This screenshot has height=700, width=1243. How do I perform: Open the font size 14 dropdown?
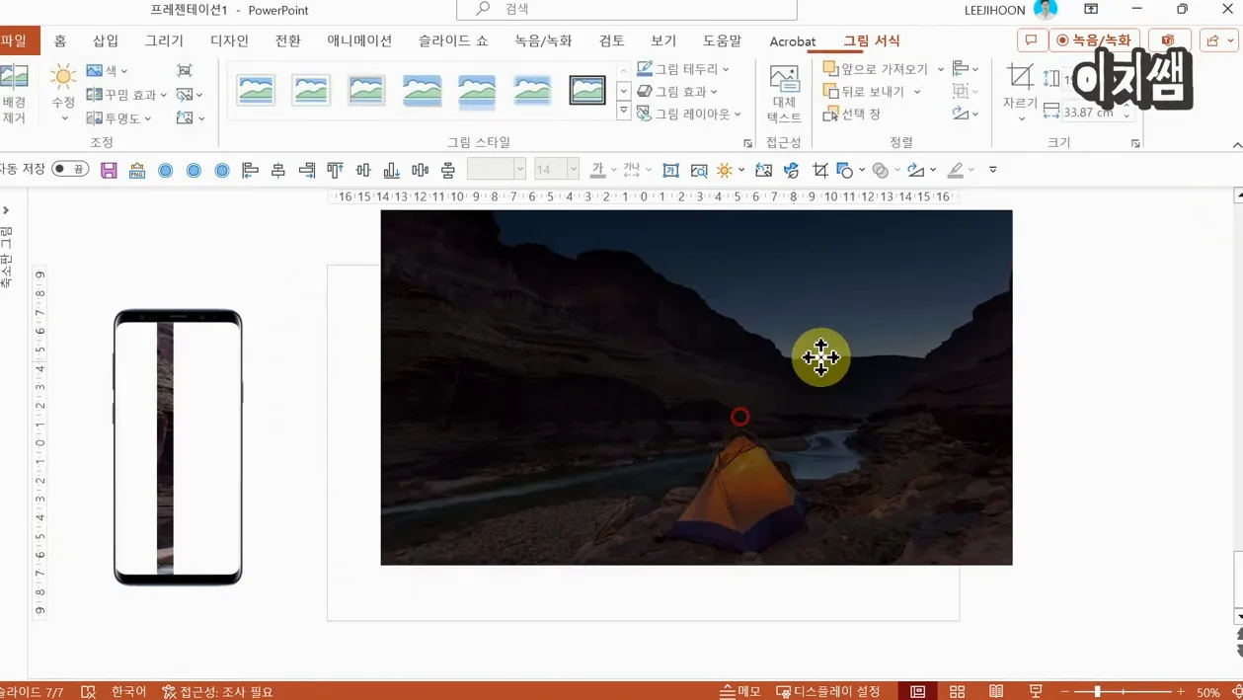[x=573, y=170]
